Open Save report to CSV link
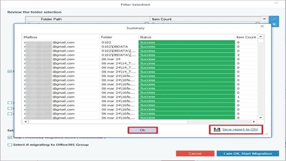The image size is (286, 161). (240, 130)
